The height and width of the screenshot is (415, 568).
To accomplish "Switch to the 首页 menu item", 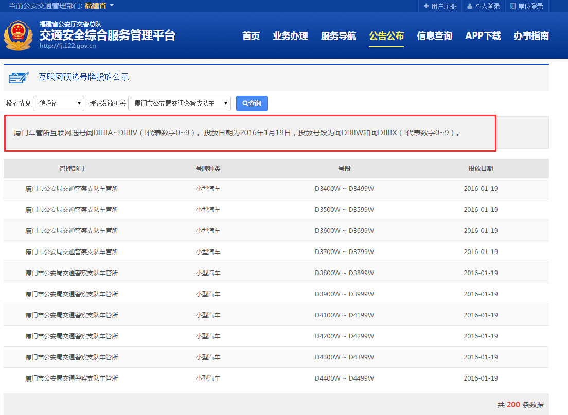I will click(x=251, y=36).
